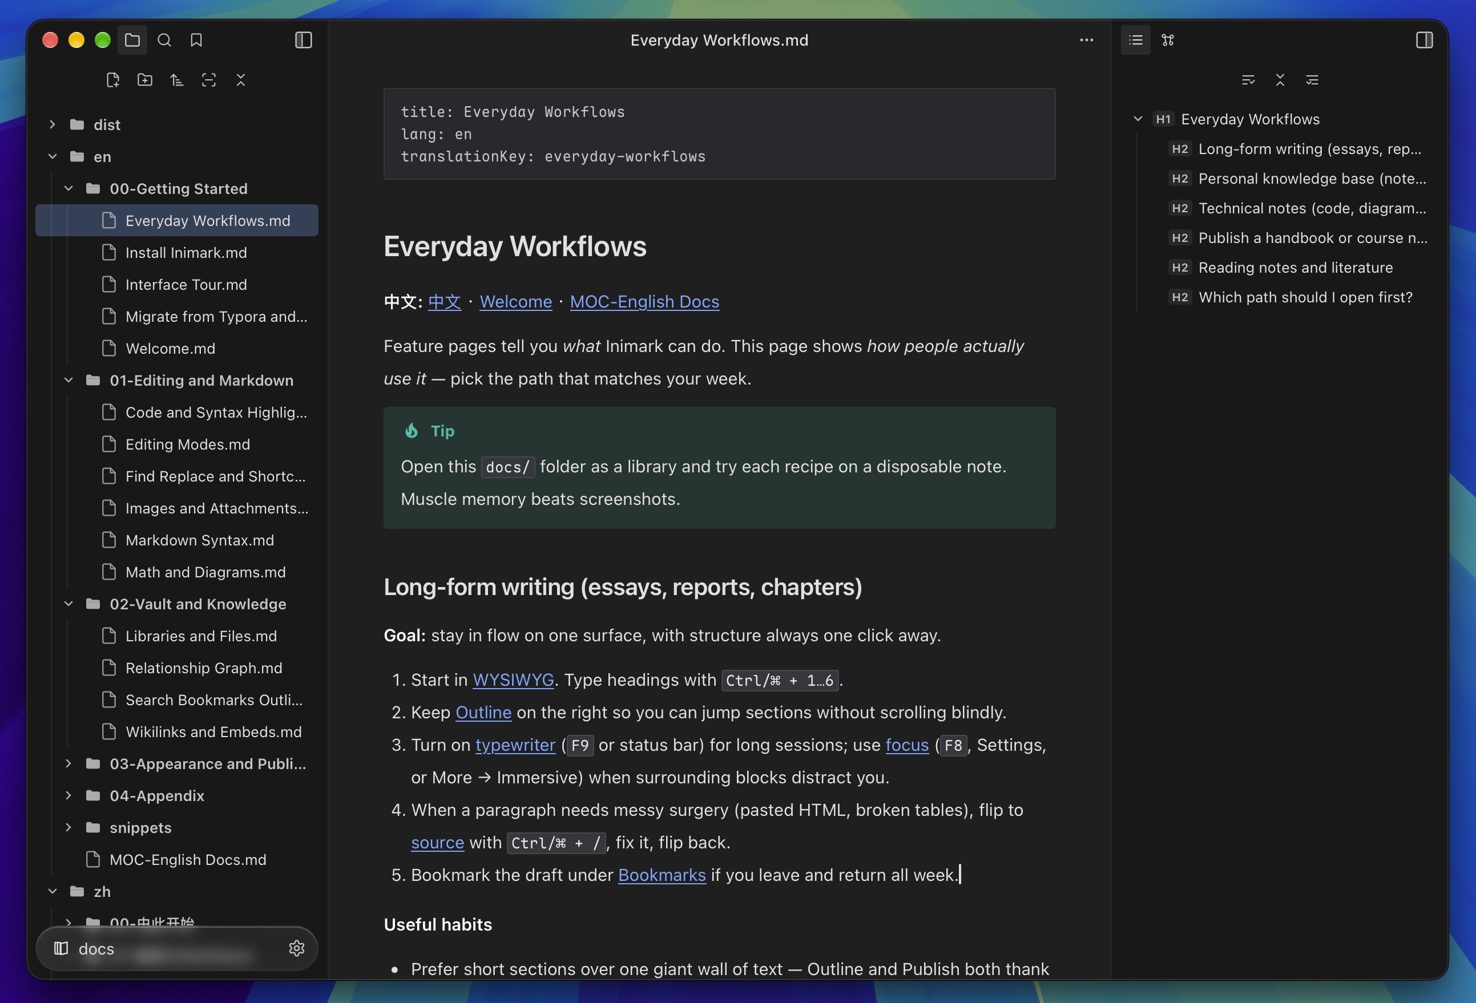Viewport: 1476px width, 1003px height.
Task: Follow the 中文 link in document
Action: pyautogui.click(x=445, y=302)
